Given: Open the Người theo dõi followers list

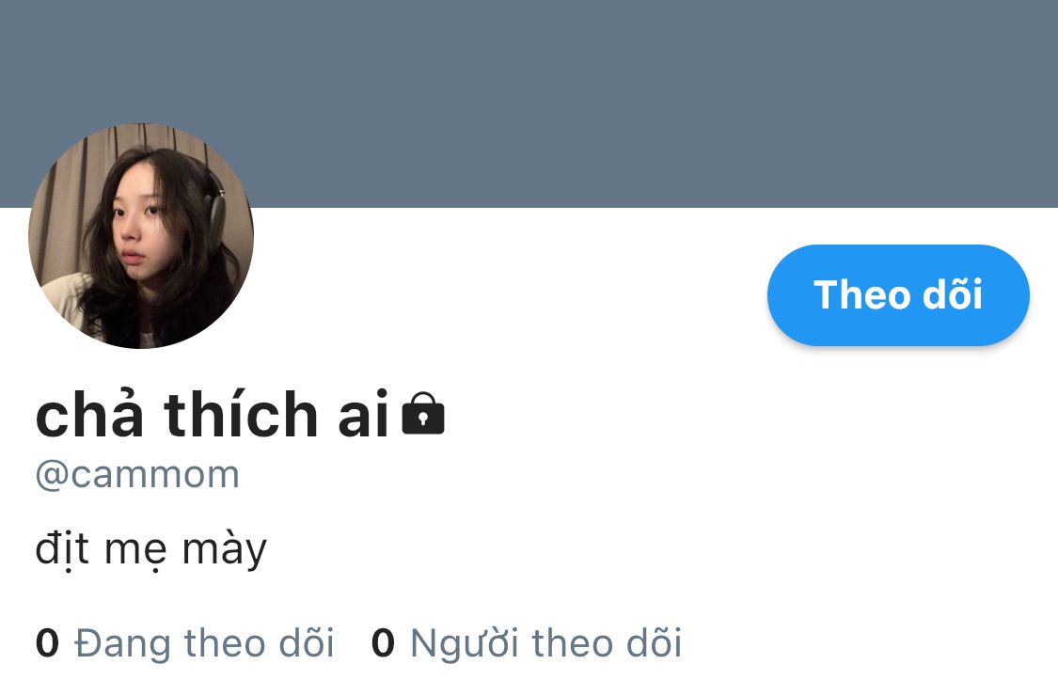Looking at the screenshot, I should pos(527,642).
